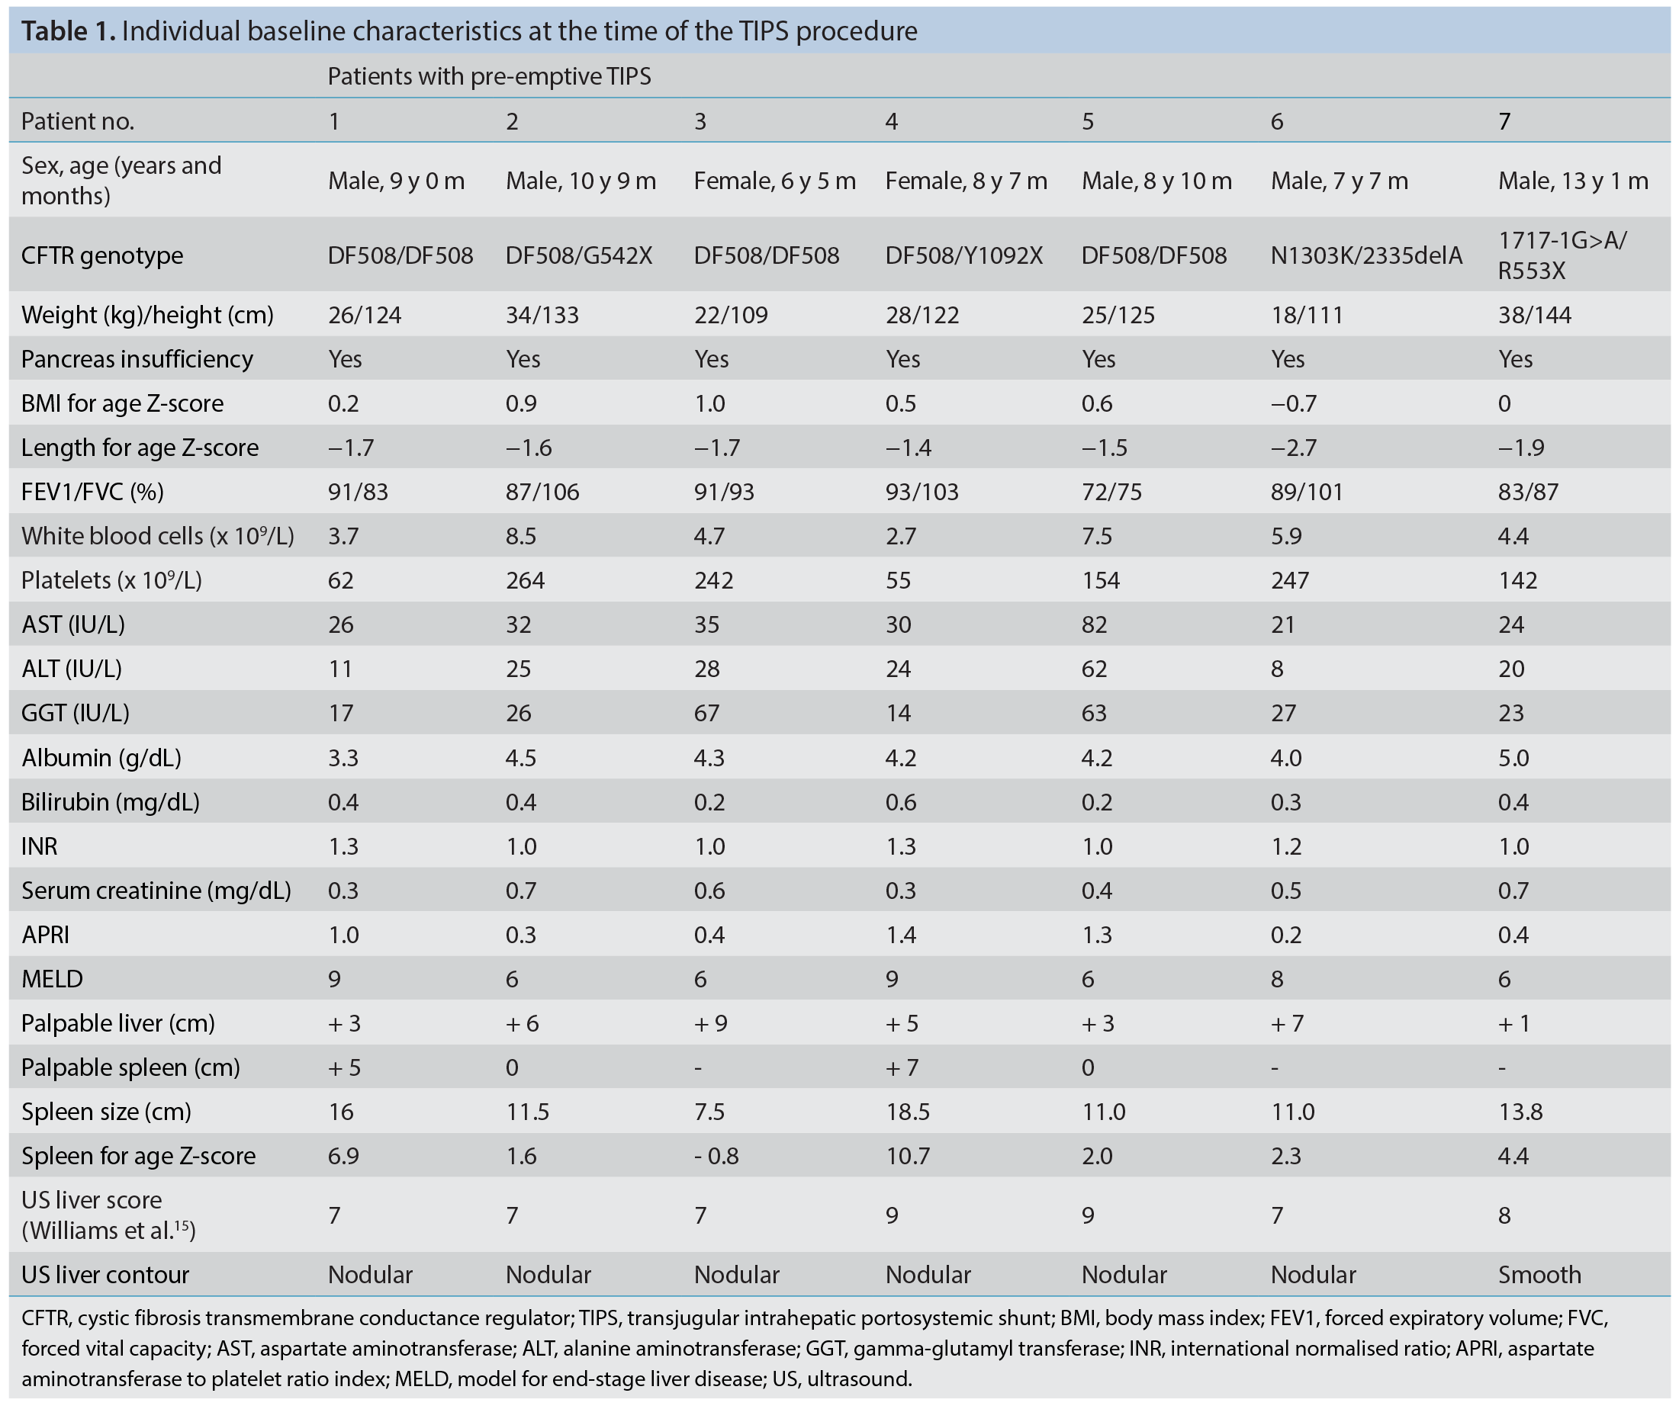This screenshot has width=1679, height=1409.
Task: Click the 'CFTR genotype' row label
Action: pyautogui.click(x=102, y=255)
